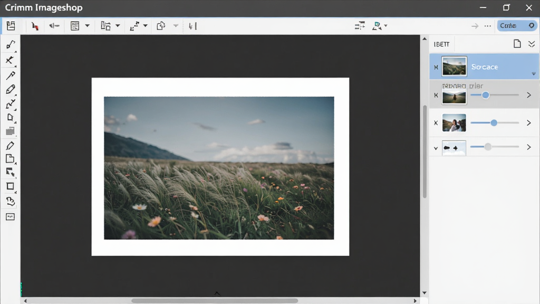Collapse the panel with double chevron icon
540x304 pixels.
tap(532, 44)
